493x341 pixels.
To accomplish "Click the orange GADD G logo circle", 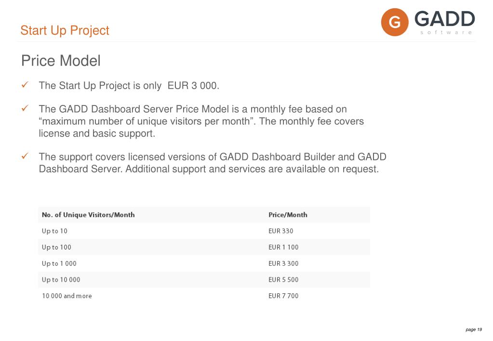I will 395,22.
